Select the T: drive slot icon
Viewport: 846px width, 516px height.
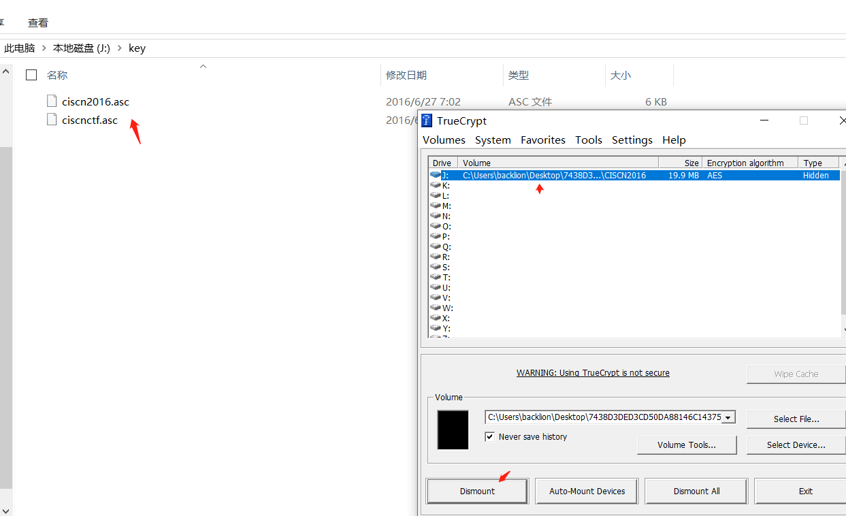(x=436, y=277)
